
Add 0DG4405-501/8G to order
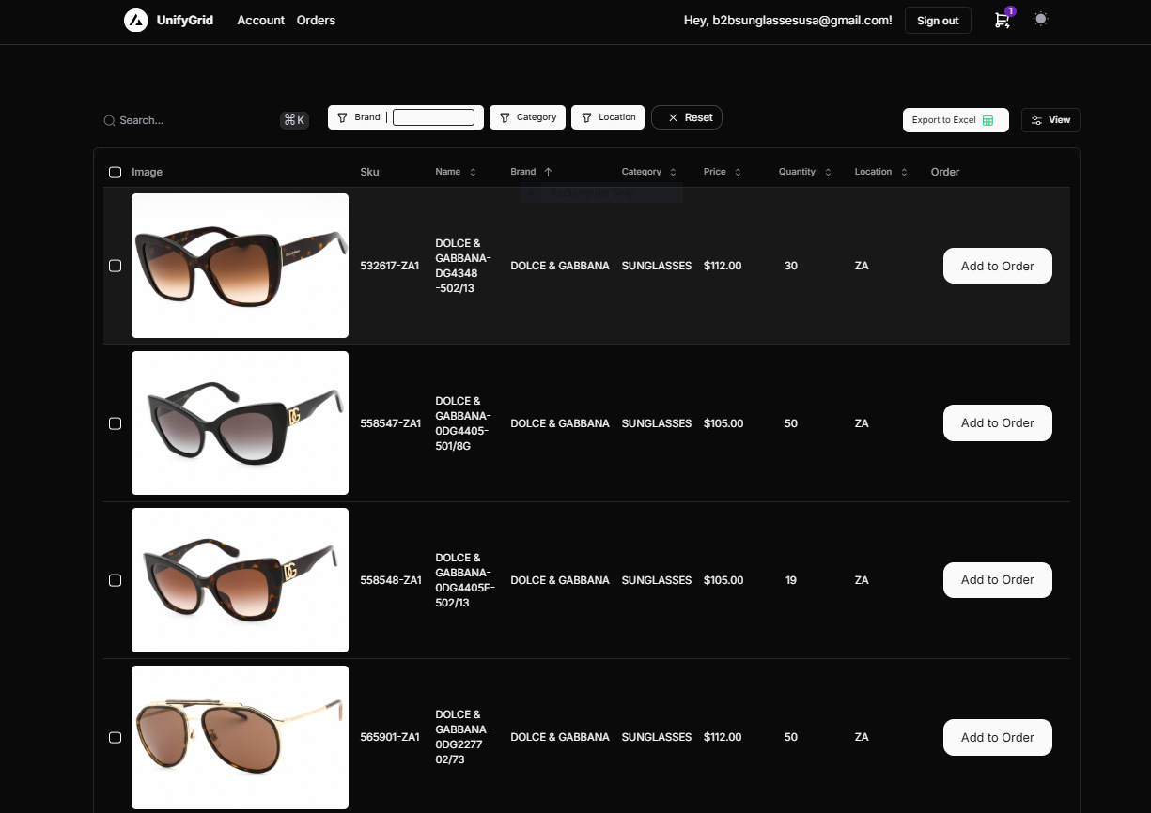[997, 422]
